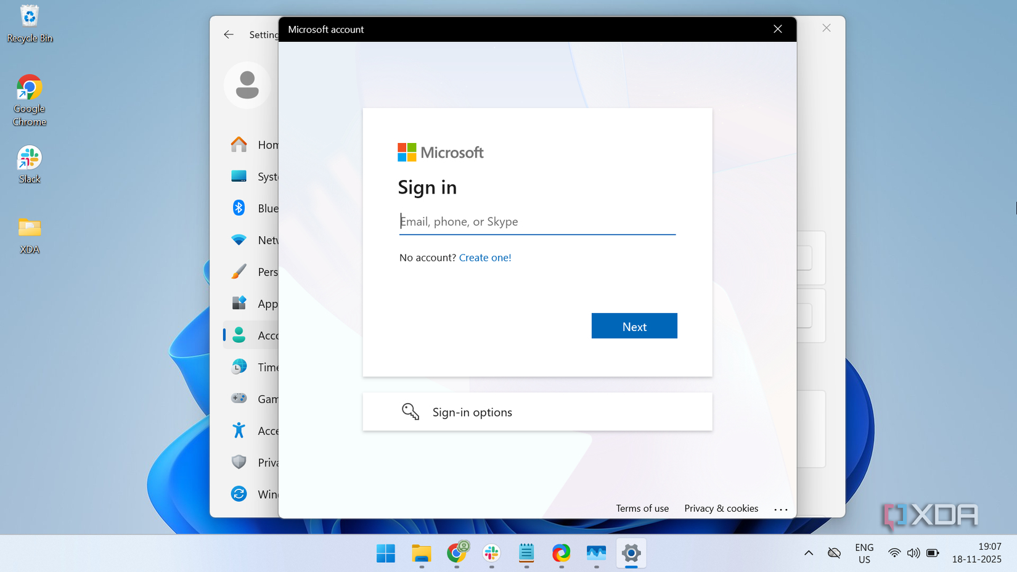Click user profile avatar in Settings
The image size is (1017, 572).
click(247, 85)
